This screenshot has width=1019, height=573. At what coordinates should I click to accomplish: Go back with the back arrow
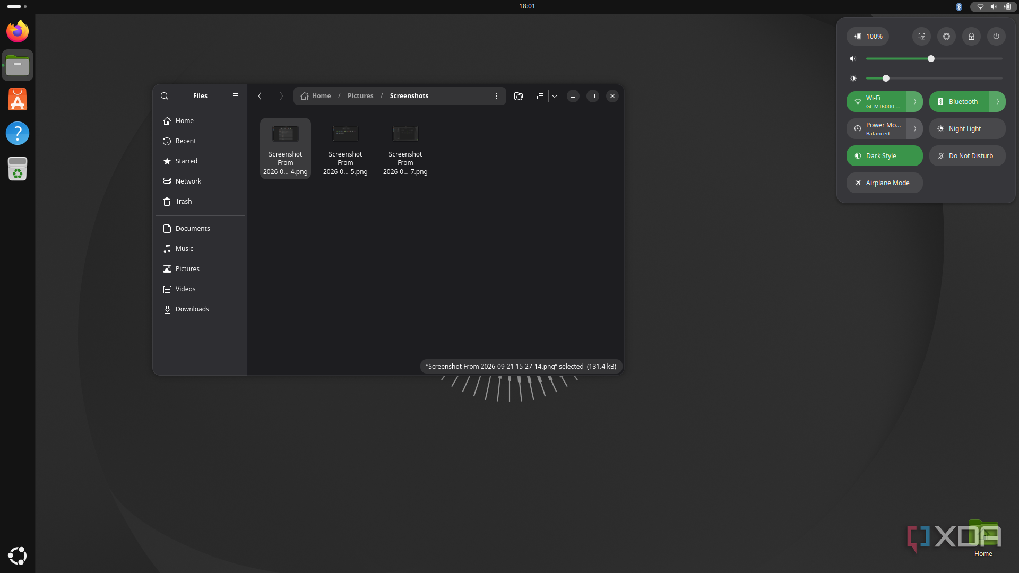260,96
